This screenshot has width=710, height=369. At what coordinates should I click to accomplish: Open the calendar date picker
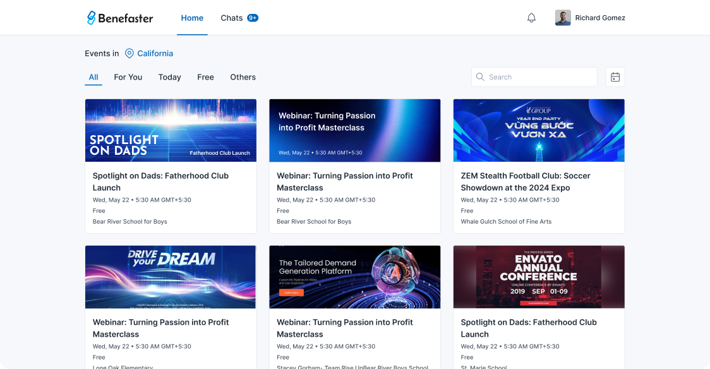tap(615, 77)
